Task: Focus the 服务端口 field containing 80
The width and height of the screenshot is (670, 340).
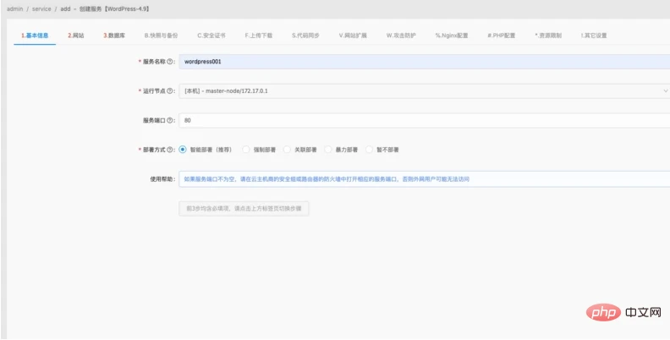Action: point(425,120)
